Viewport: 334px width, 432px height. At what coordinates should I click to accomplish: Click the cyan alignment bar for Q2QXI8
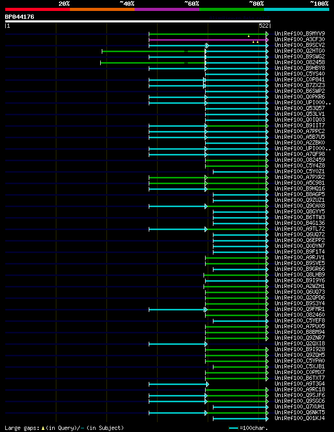[177, 344]
